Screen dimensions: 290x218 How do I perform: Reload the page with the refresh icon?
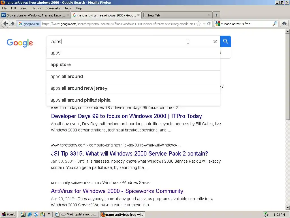tap(209, 24)
